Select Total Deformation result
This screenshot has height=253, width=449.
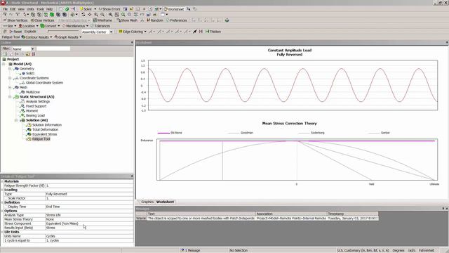[45, 129]
